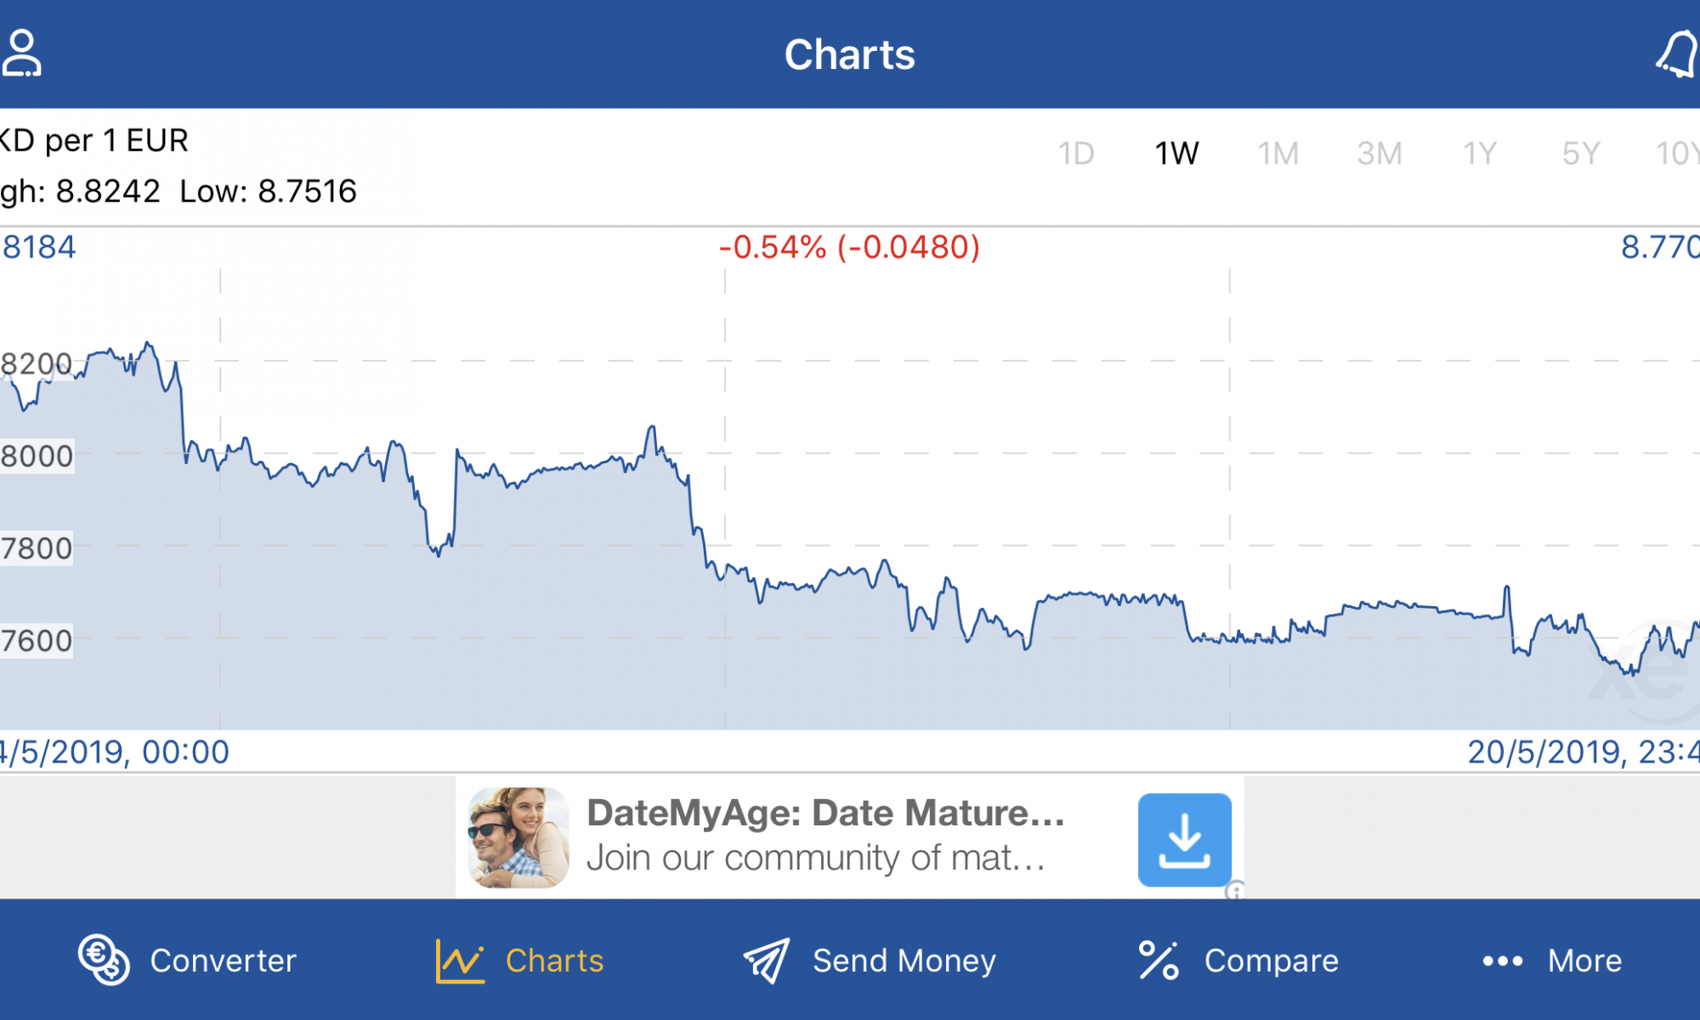
Task: Select the 1W time range
Action: (1176, 154)
